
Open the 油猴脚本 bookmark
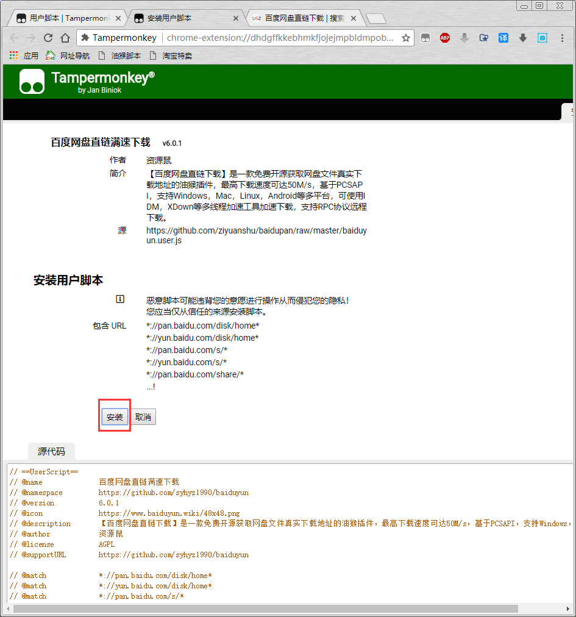(x=119, y=55)
